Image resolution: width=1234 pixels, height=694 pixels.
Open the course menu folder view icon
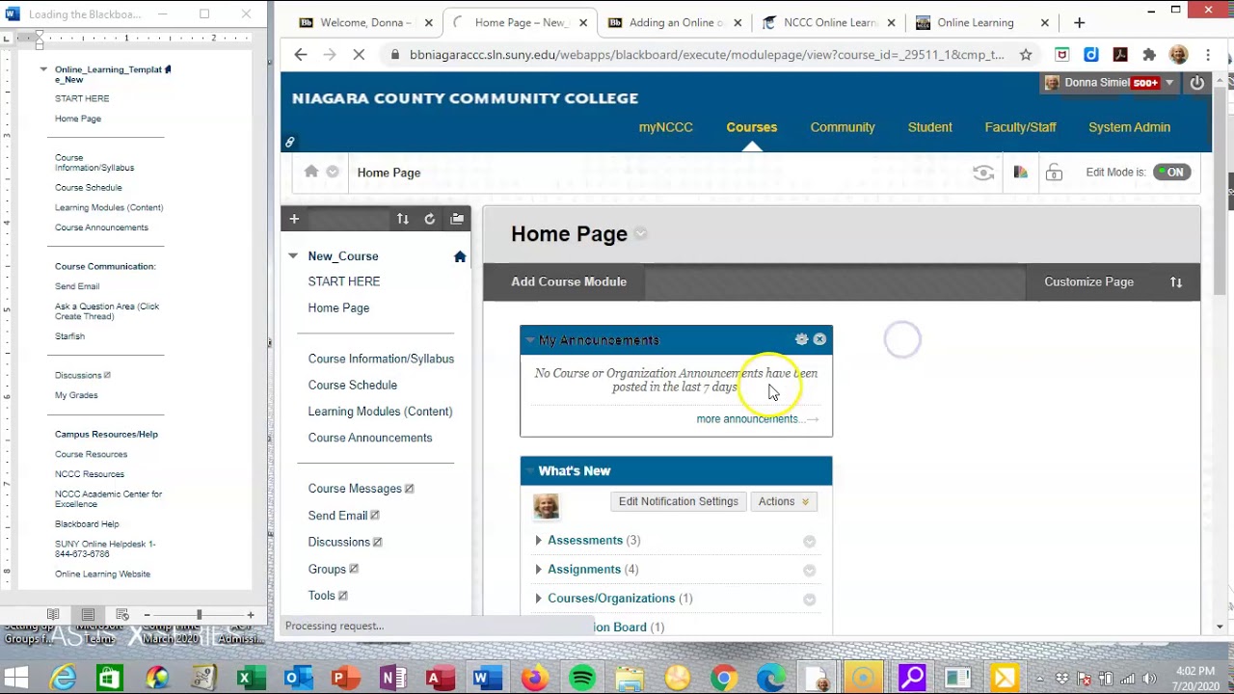click(x=457, y=219)
